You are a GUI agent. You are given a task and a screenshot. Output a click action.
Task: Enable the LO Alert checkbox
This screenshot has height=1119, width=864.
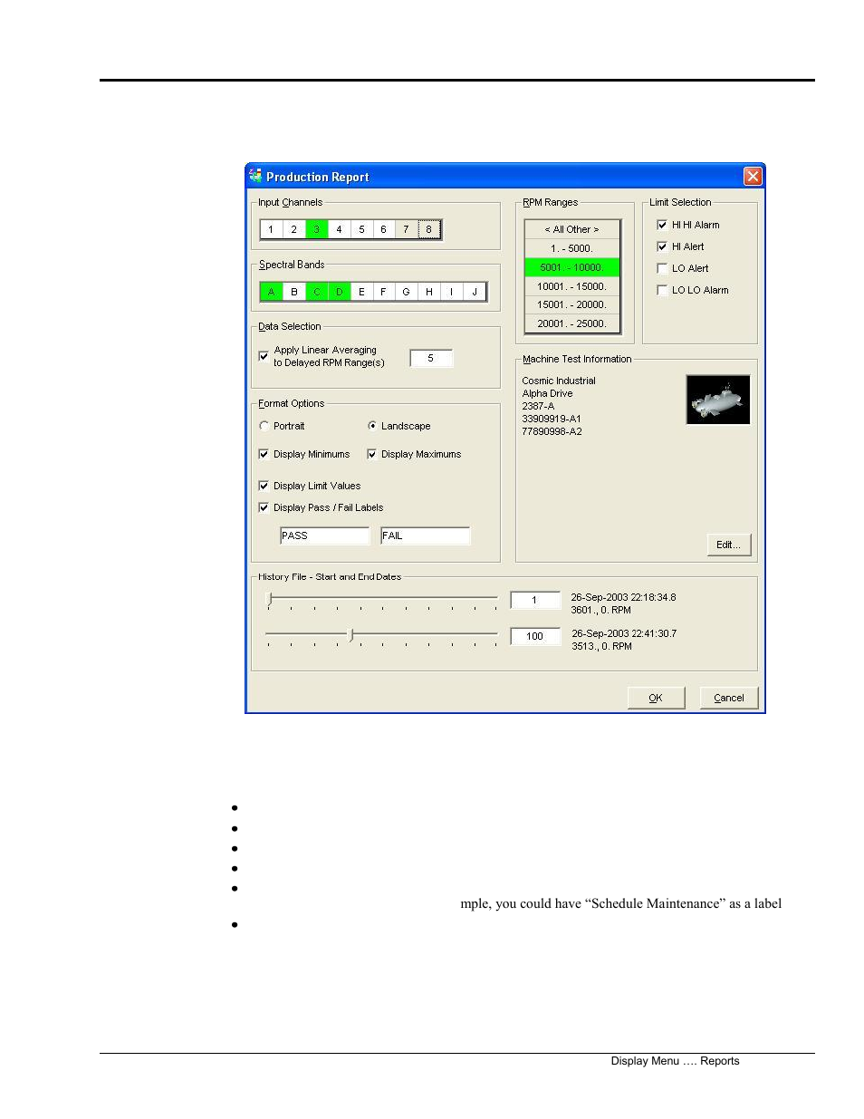pyautogui.click(x=662, y=268)
